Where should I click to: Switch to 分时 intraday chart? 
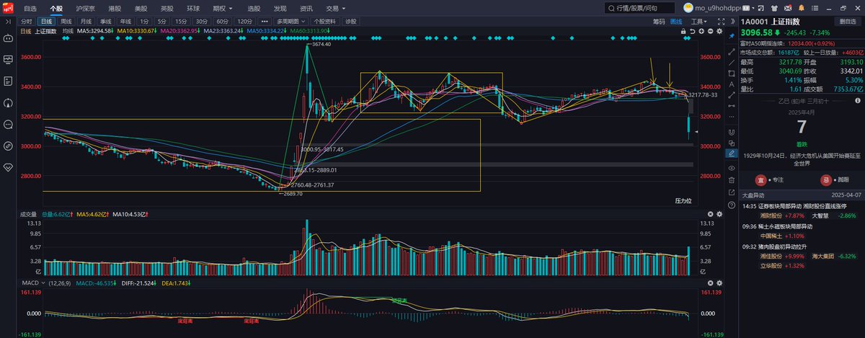(27, 22)
